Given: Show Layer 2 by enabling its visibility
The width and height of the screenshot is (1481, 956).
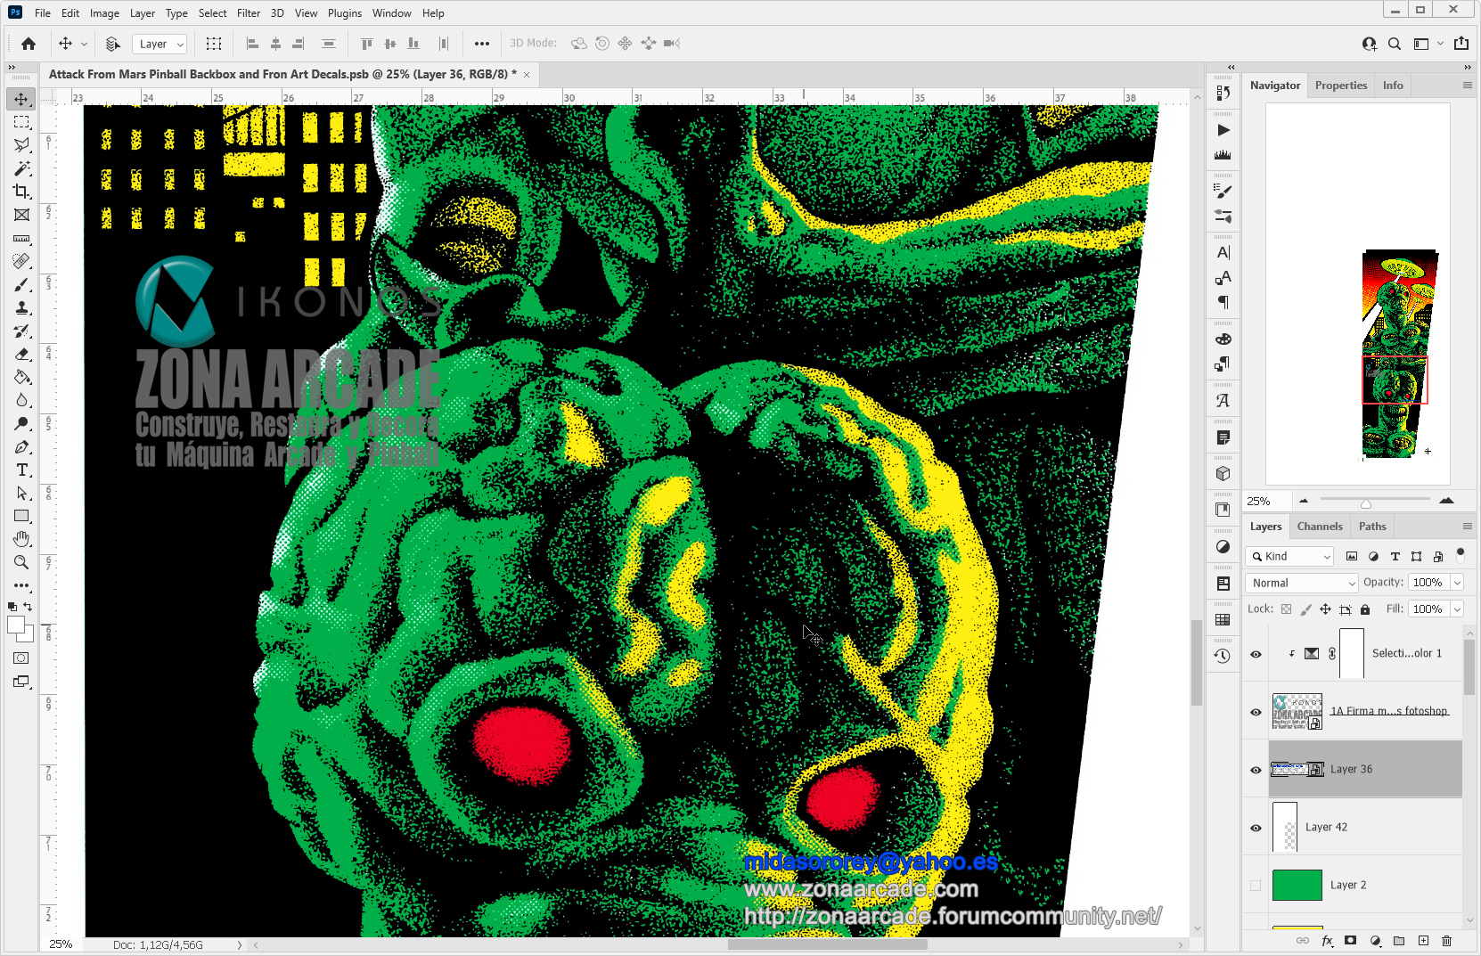Looking at the screenshot, I should point(1256,885).
